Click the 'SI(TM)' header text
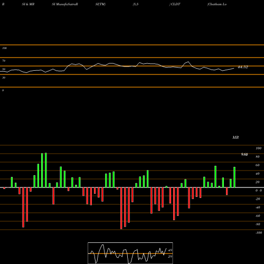This screenshot has height=264, width=264. pos(100,4)
